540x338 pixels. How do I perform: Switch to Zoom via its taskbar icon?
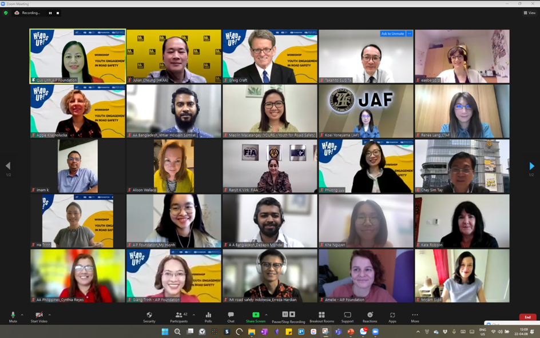pos(375,332)
